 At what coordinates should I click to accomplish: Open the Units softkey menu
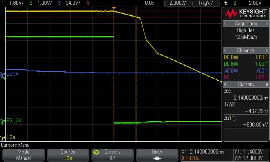(157, 155)
